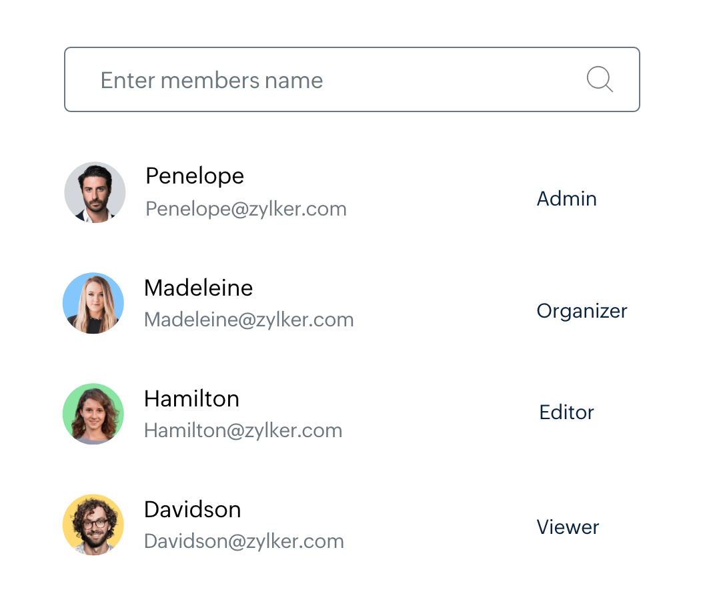The height and width of the screenshot is (606, 703).
Task: Click Davidson's avatar picture
Action: [x=93, y=525]
